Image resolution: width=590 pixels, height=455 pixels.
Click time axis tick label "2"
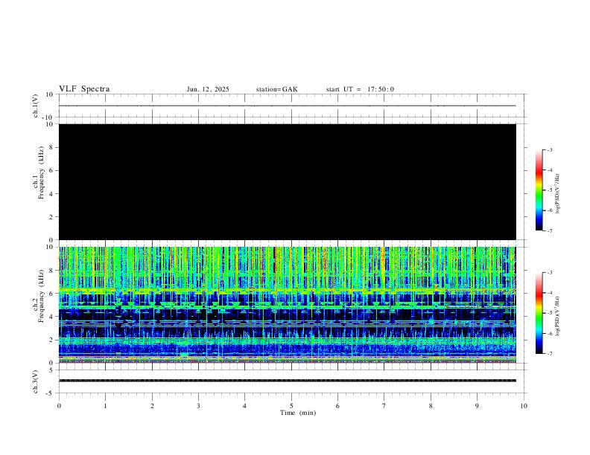152,406
